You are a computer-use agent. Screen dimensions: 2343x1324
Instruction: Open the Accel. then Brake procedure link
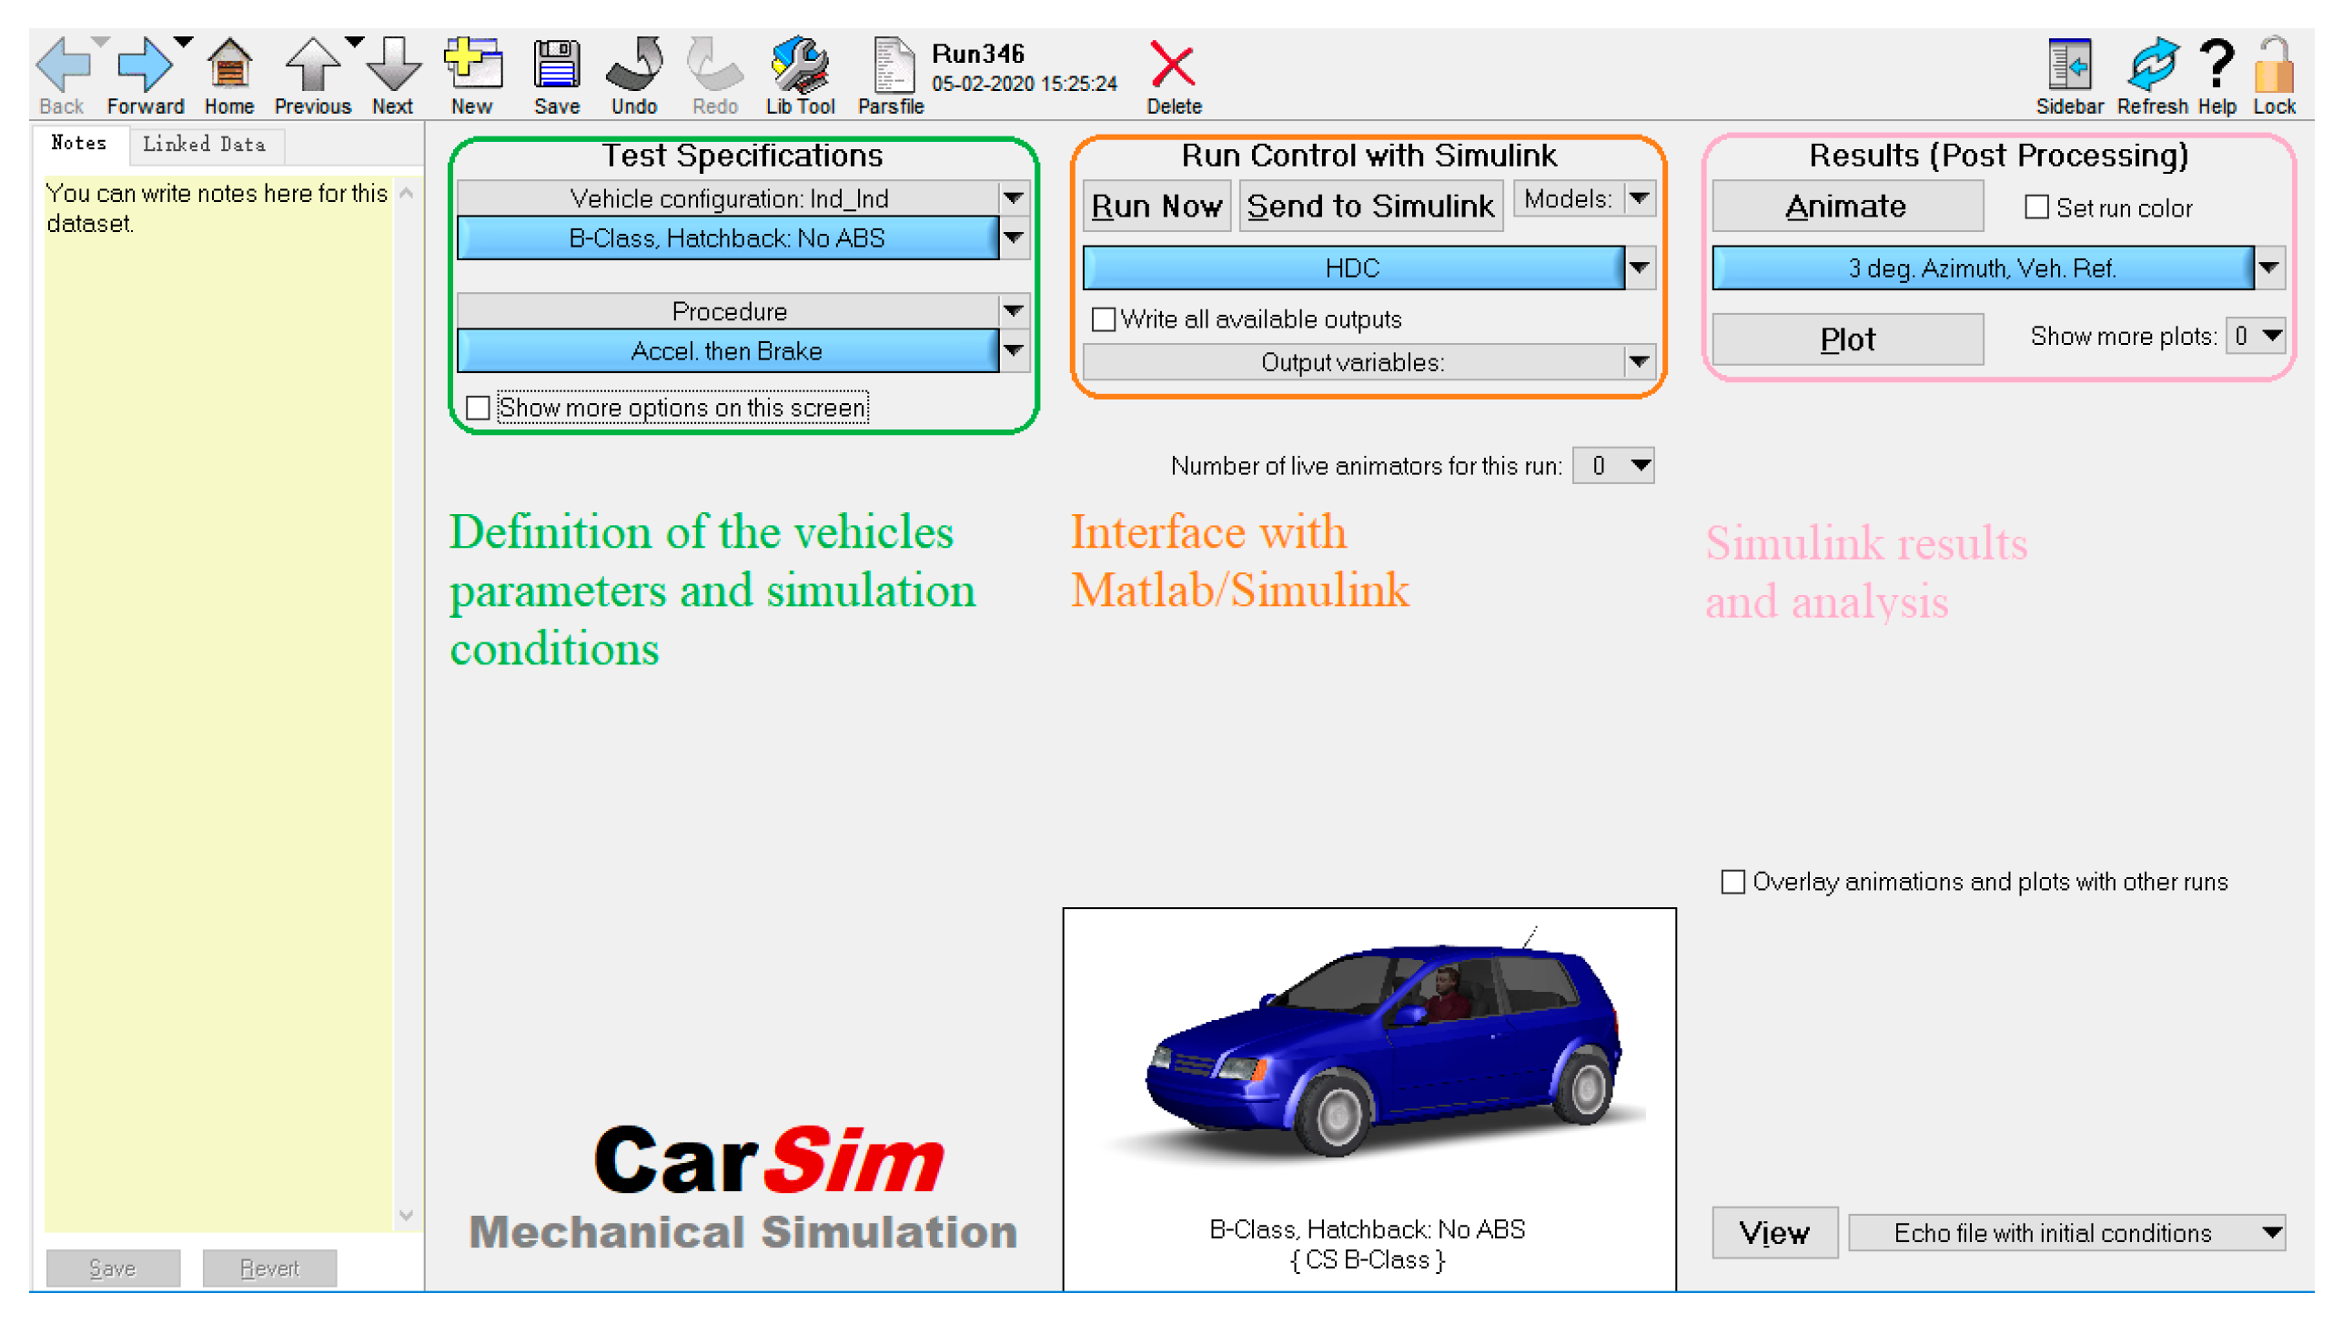tap(727, 351)
